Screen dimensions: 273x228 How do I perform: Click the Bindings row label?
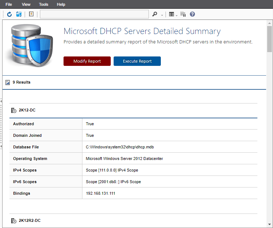[21, 194]
